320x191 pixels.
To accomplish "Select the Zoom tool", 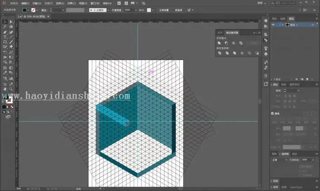I will pos(11,89).
